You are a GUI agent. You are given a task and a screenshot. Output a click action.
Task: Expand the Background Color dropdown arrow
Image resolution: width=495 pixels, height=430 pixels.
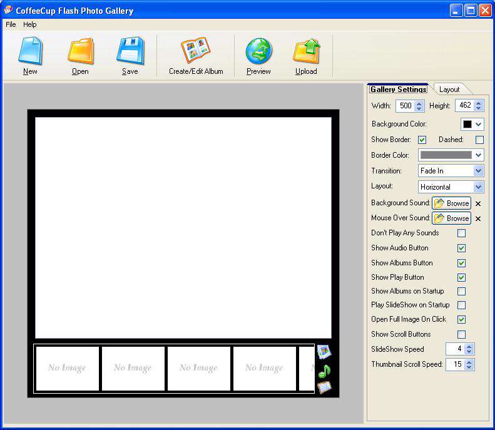click(478, 124)
